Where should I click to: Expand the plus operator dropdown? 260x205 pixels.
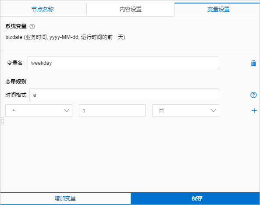39,110
